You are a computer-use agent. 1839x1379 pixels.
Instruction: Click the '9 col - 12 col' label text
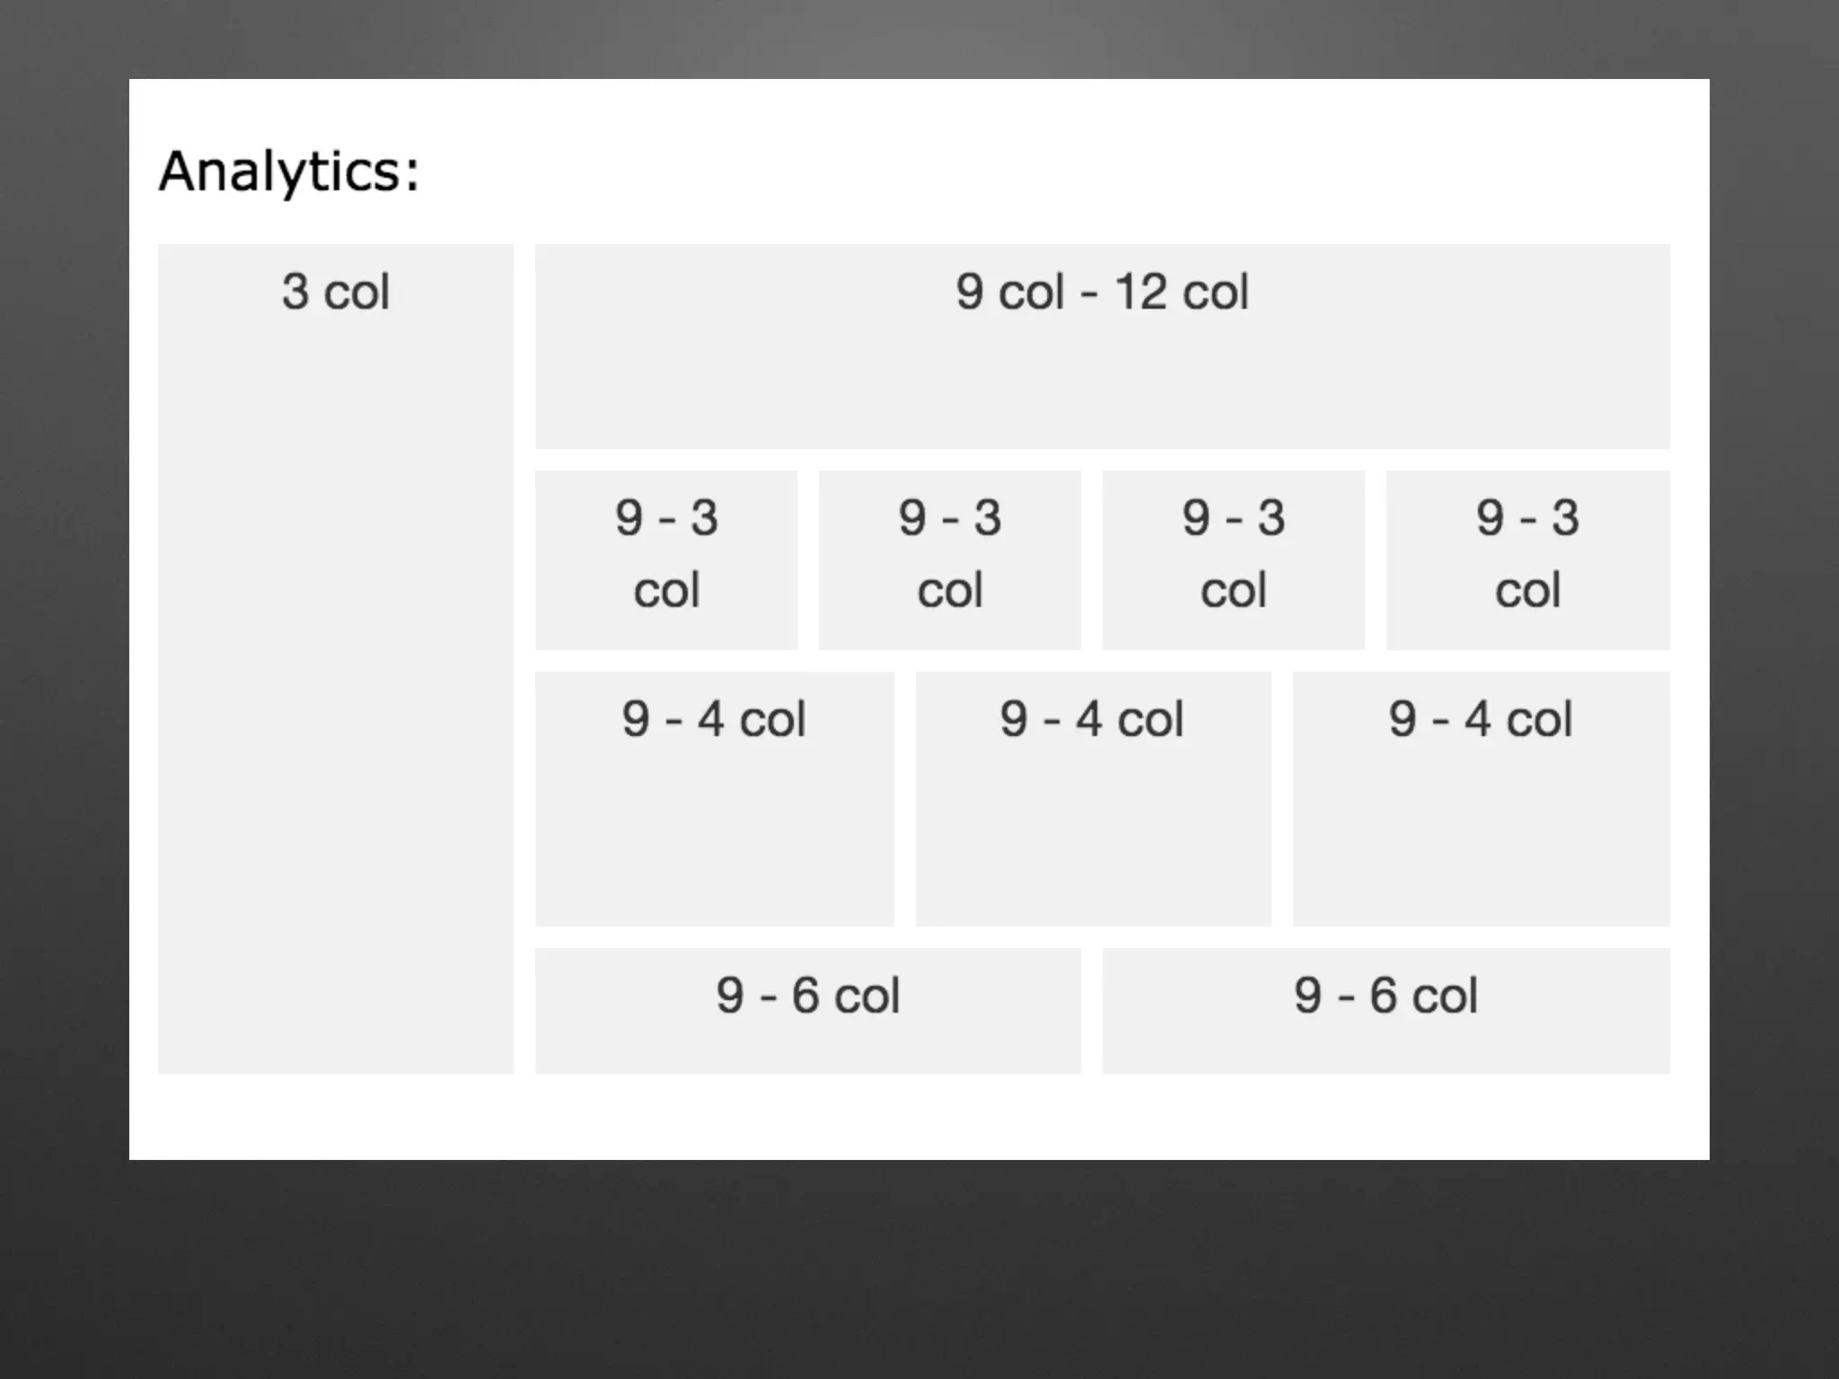(1102, 292)
